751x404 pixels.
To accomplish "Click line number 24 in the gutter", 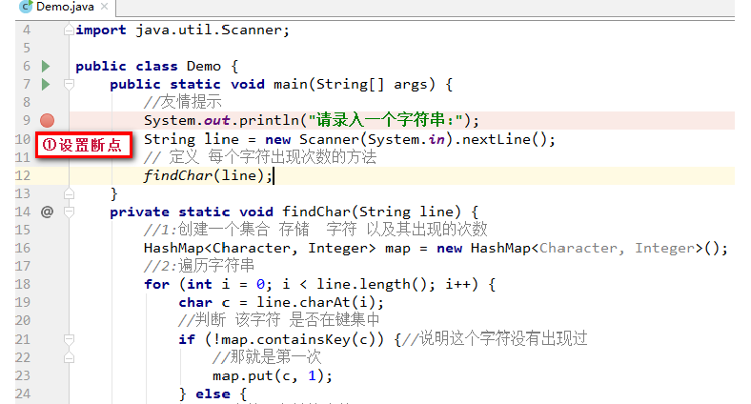I will 23,394.
